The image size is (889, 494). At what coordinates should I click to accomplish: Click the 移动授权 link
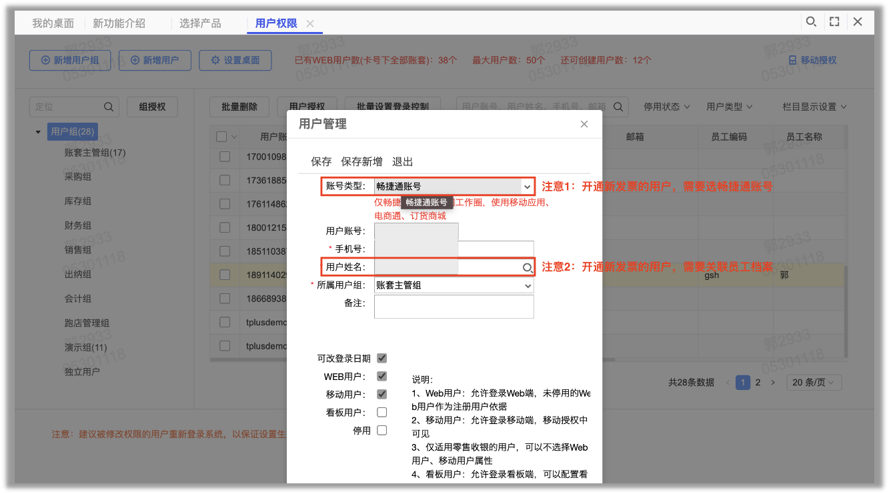(812, 60)
